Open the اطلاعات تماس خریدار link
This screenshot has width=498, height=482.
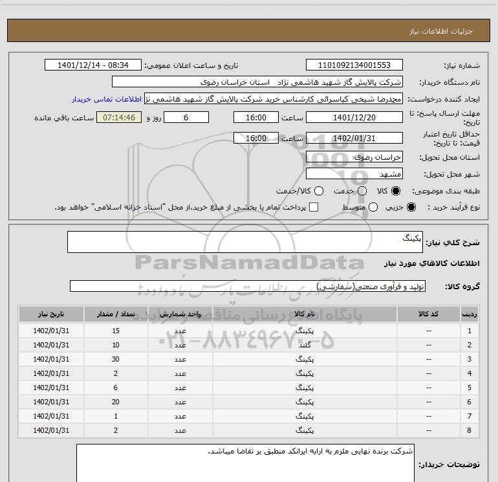point(107,99)
